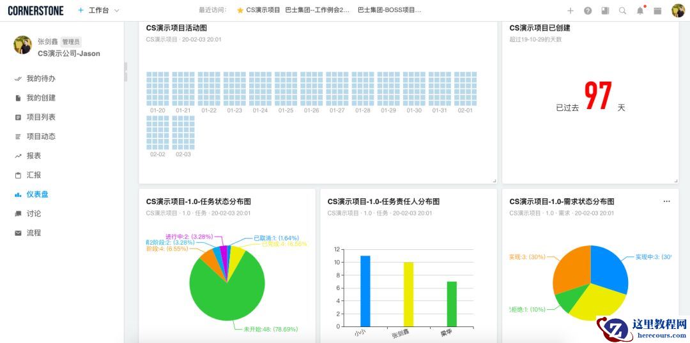
Task: Click the title CS演示项目活动图
Action: click(x=176, y=28)
